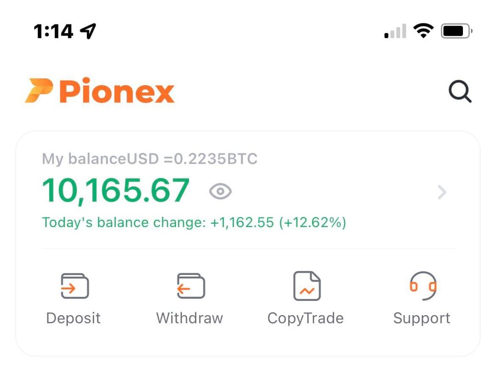Open the CopyTrade chart document icon

[x=307, y=286]
